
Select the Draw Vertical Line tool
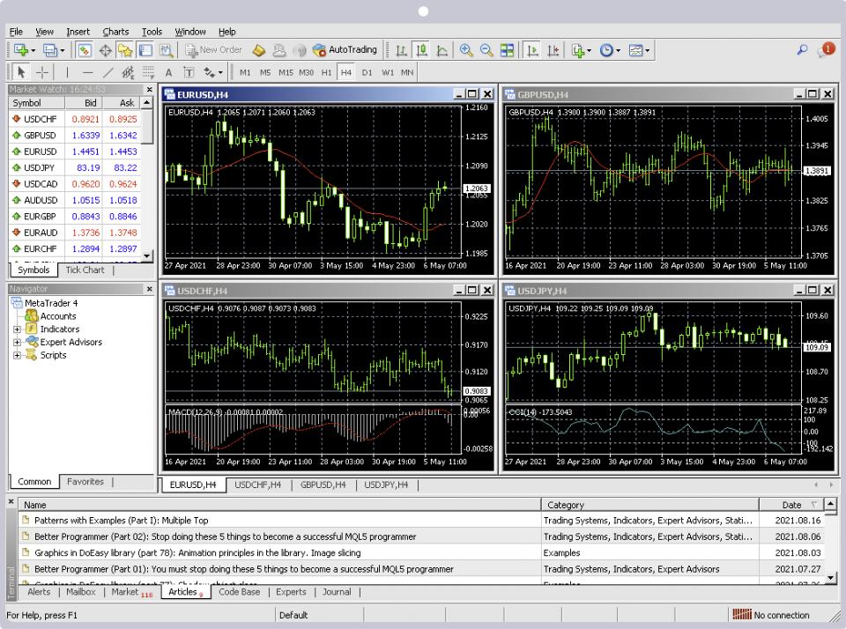tap(67, 73)
